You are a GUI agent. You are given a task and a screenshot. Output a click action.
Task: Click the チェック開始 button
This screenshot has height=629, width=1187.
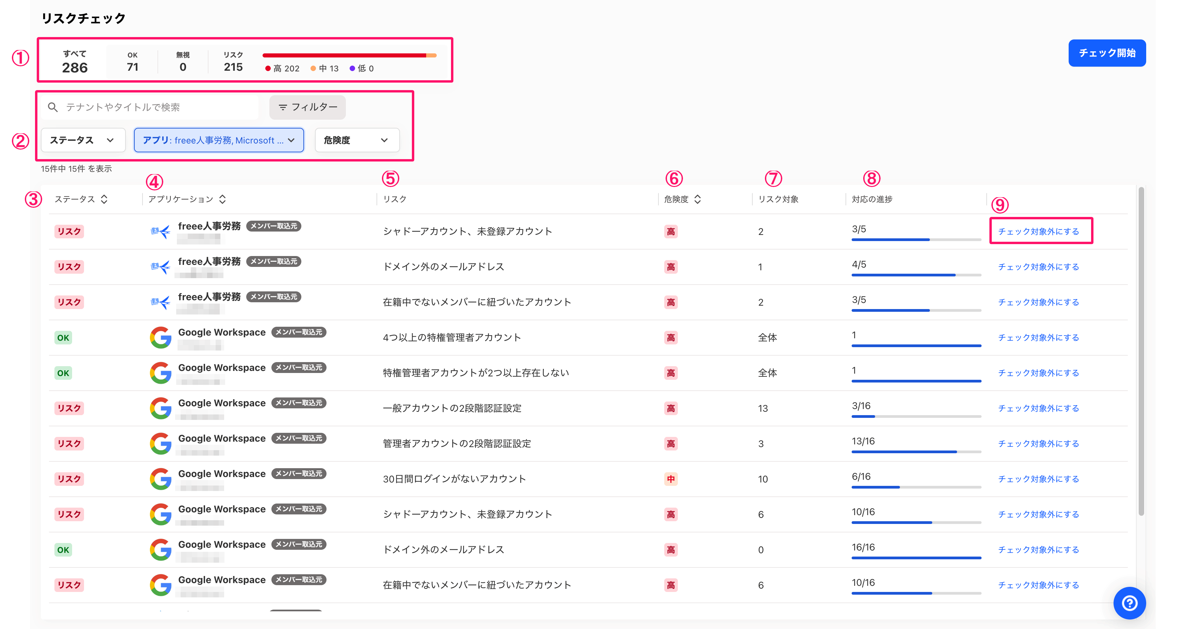tap(1107, 53)
